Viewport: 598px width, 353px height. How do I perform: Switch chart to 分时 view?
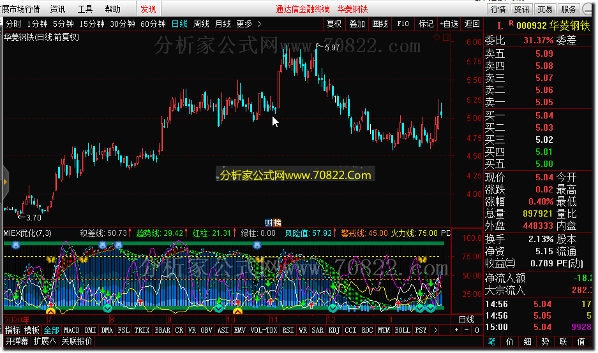(13, 24)
